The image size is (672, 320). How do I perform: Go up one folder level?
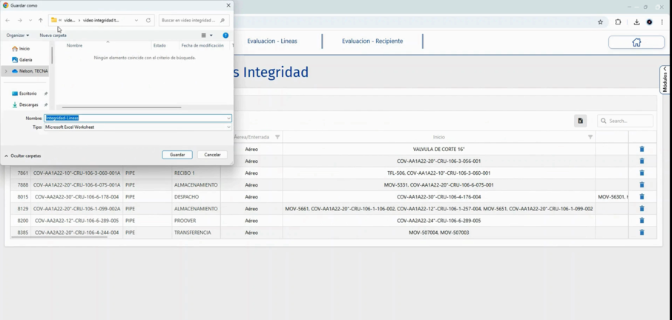40,21
